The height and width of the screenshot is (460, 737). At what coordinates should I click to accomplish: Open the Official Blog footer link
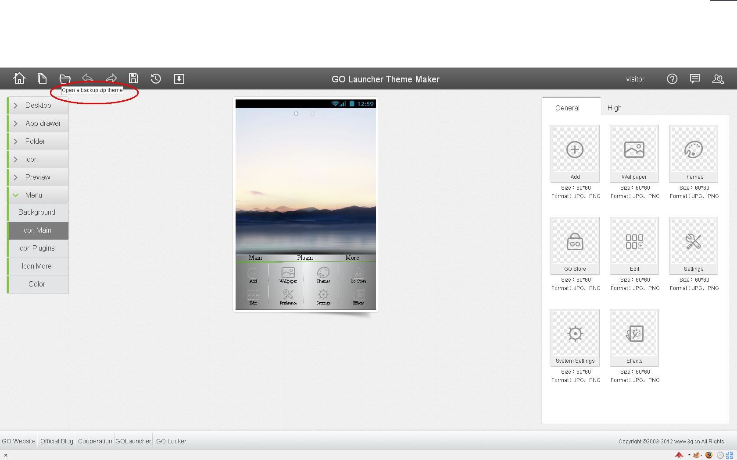pyautogui.click(x=57, y=441)
